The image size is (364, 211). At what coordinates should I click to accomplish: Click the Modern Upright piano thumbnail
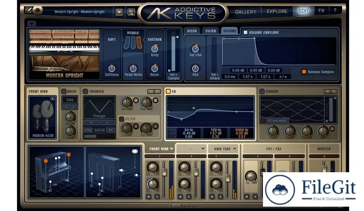pos(64,54)
